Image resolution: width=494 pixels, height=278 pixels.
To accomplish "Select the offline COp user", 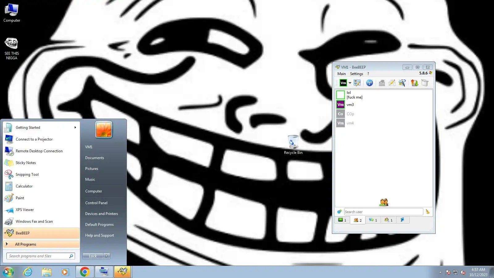I will point(384,114).
